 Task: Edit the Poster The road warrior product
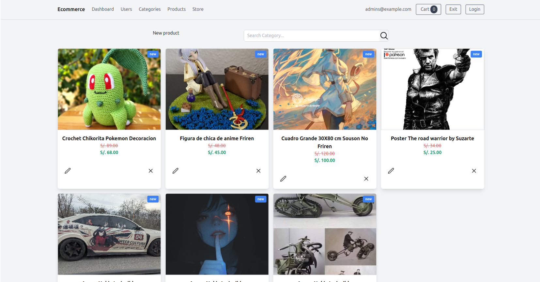click(x=391, y=171)
